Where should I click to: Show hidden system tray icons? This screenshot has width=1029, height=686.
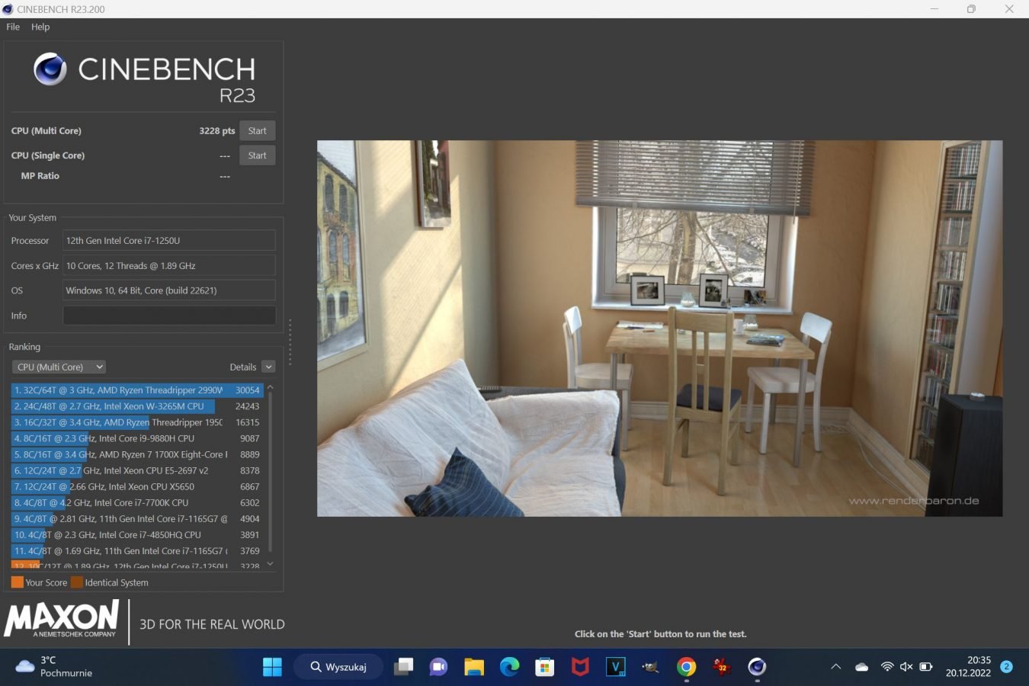click(835, 667)
